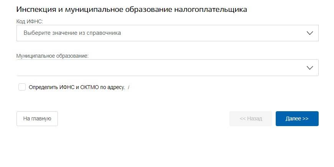
Task: Click down-chevron icon in Код ИФНС field
Action: pyautogui.click(x=310, y=33)
